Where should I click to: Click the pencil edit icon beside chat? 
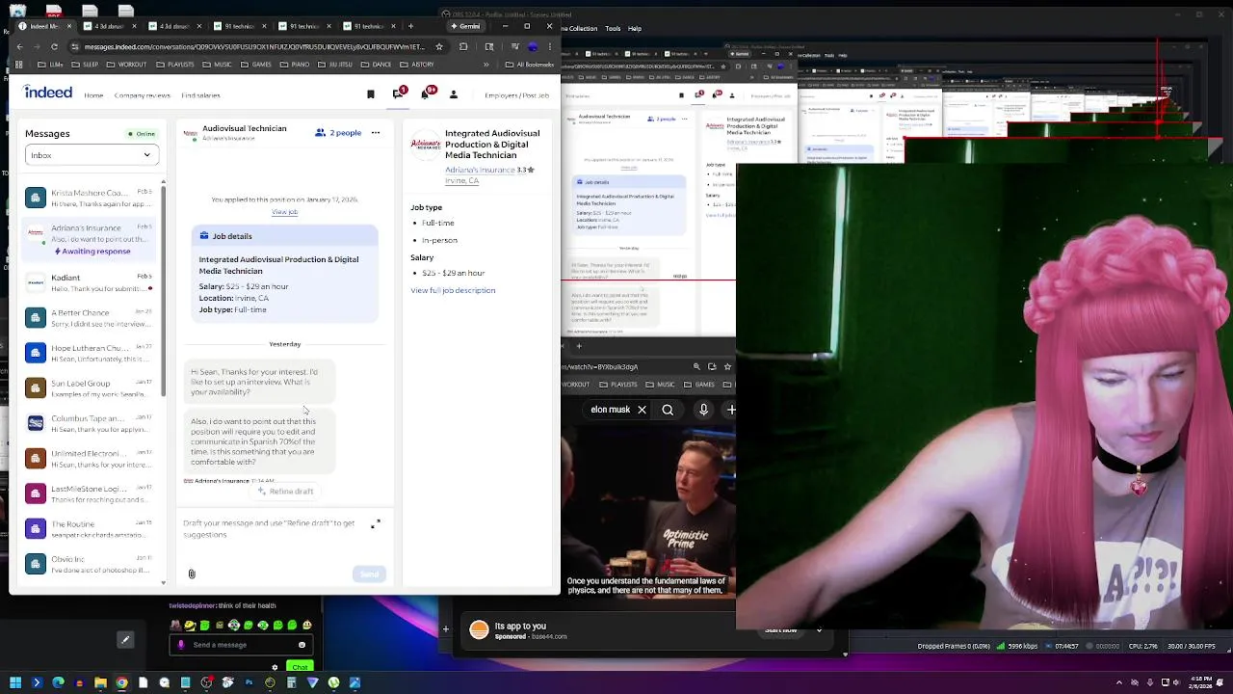coord(125,639)
